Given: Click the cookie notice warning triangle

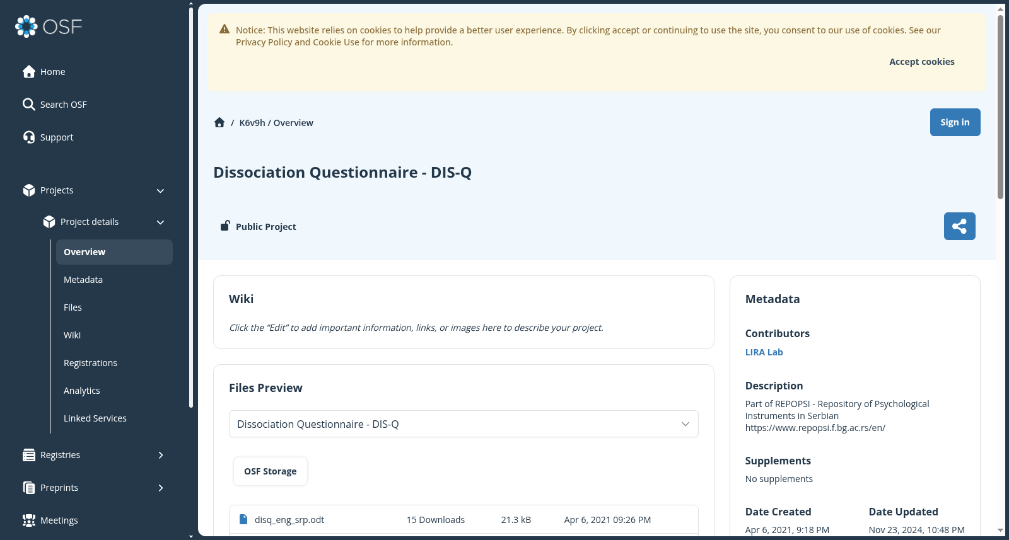Looking at the screenshot, I should point(225,29).
